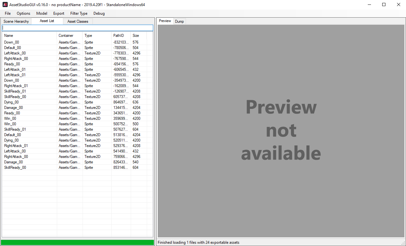The image size is (406, 246).
Task: Open the Model menu
Action: [42, 13]
